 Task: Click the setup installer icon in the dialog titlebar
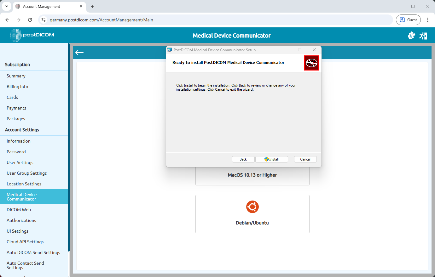170,50
